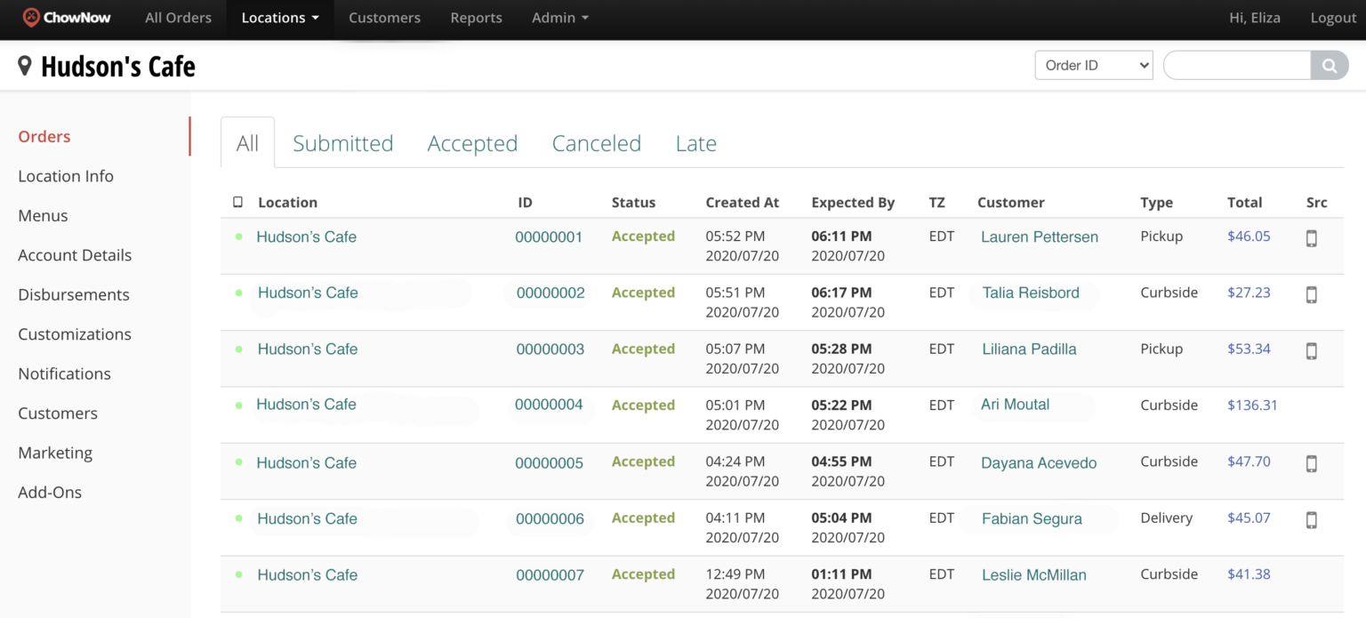1366x618 pixels.
Task: Click the phone icon in Liliana Padilla's row
Action: tap(1311, 351)
